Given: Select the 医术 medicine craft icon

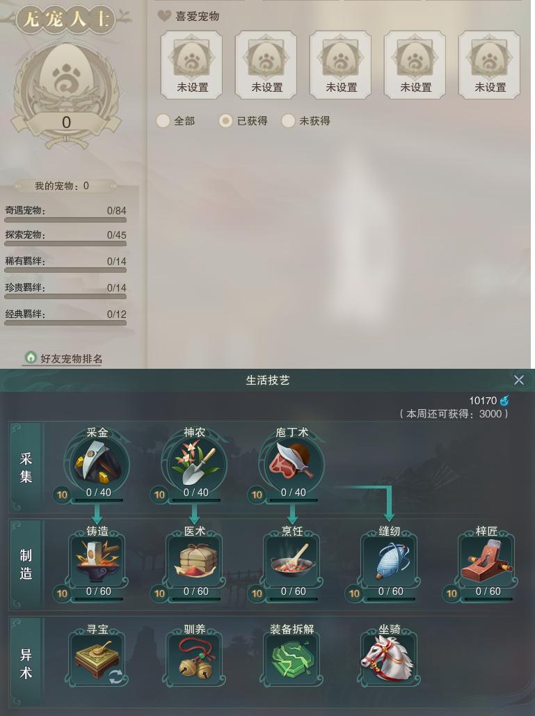Looking at the screenshot, I should click(195, 561).
